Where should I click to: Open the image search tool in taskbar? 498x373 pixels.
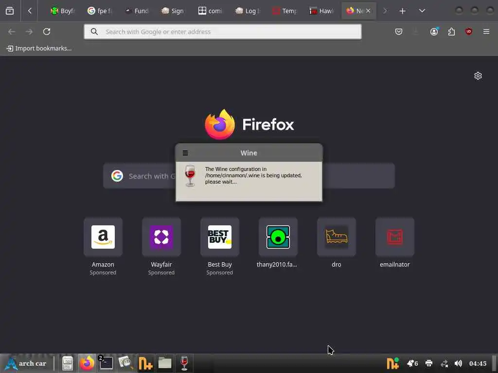tap(125, 363)
